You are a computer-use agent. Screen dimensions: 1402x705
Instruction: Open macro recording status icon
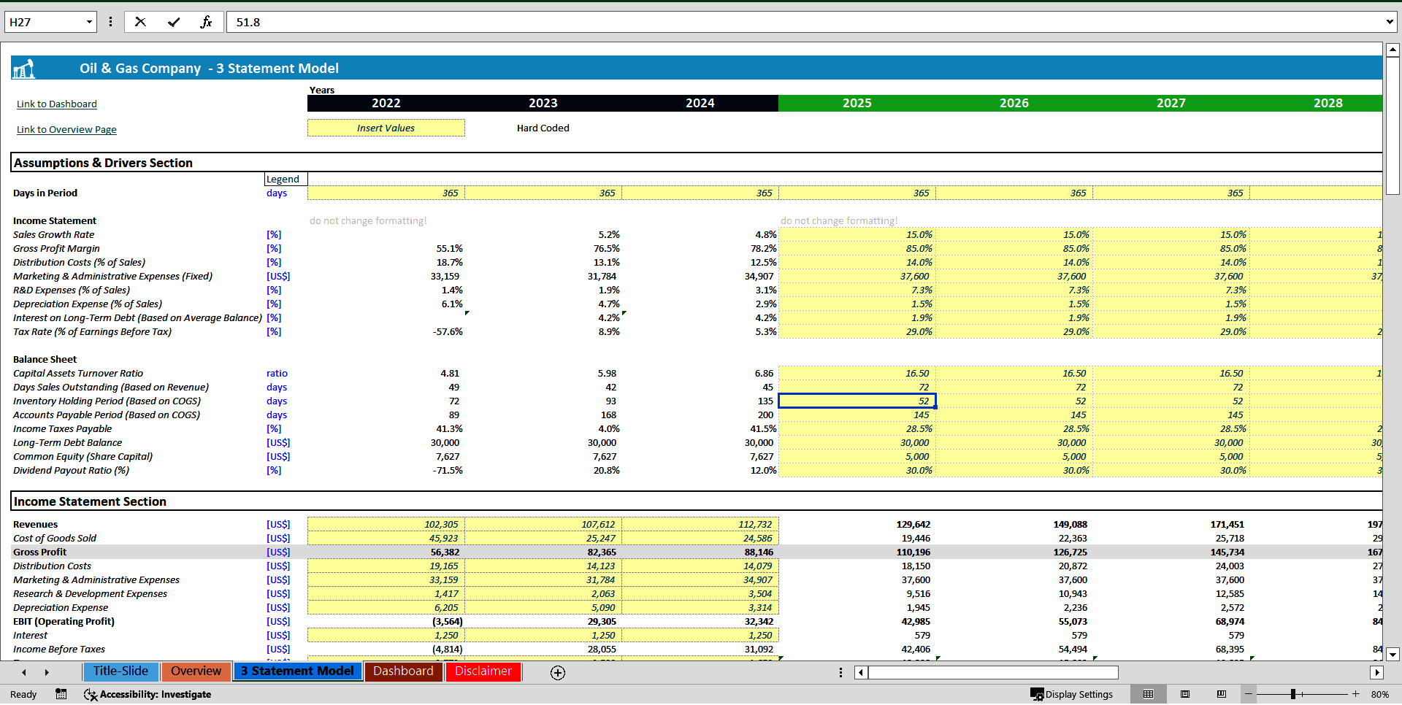coord(61,694)
